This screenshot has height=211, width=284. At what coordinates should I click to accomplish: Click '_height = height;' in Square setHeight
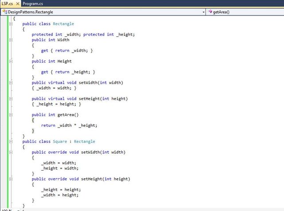click(61, 190)
